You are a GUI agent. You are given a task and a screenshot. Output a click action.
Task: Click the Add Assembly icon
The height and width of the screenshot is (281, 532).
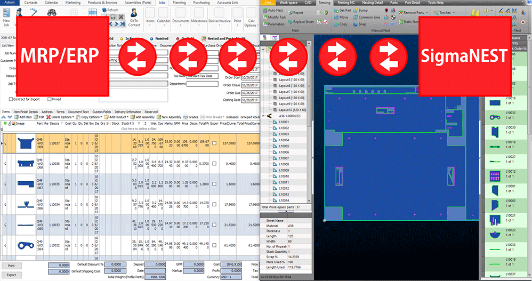(133, 117)
